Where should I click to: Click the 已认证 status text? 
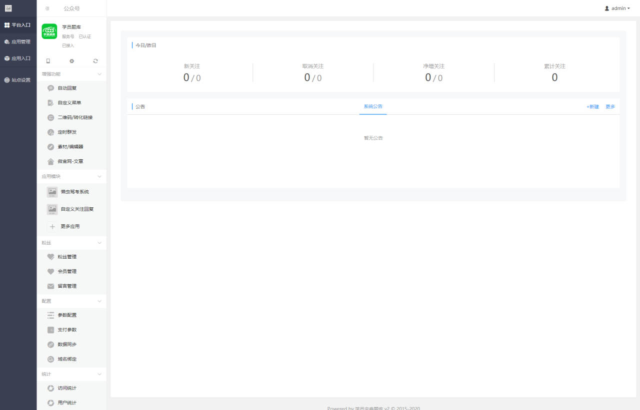pyautogui.click(x=85, y=37)
